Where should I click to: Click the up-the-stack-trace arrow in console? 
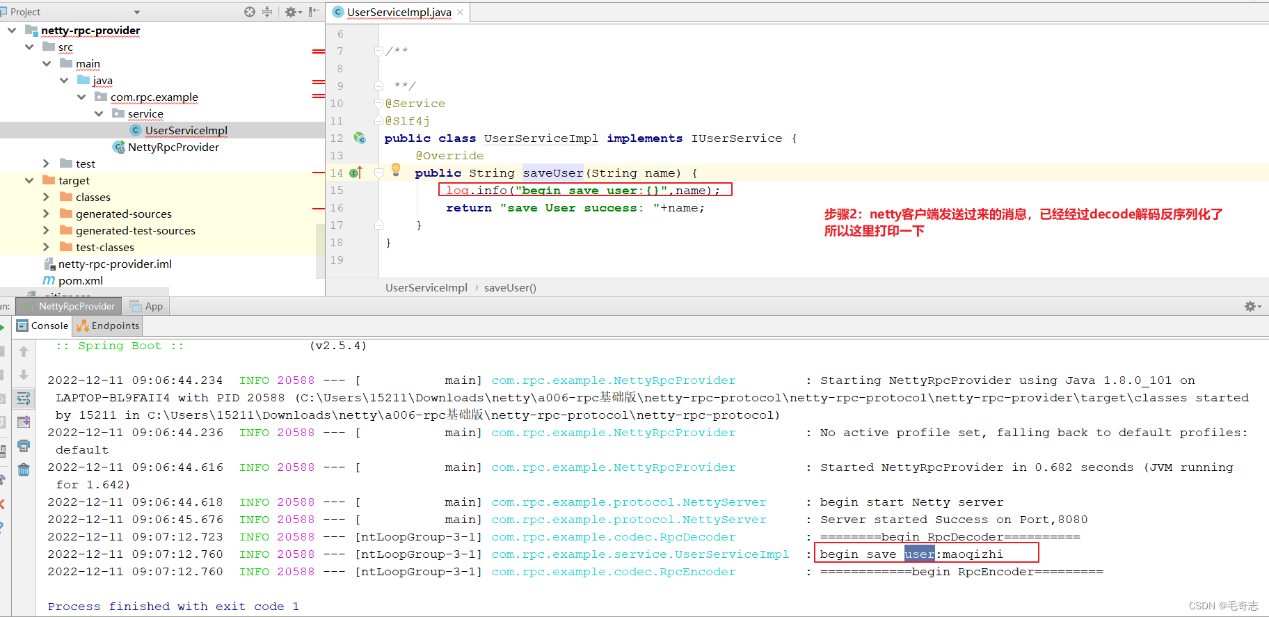24,352
